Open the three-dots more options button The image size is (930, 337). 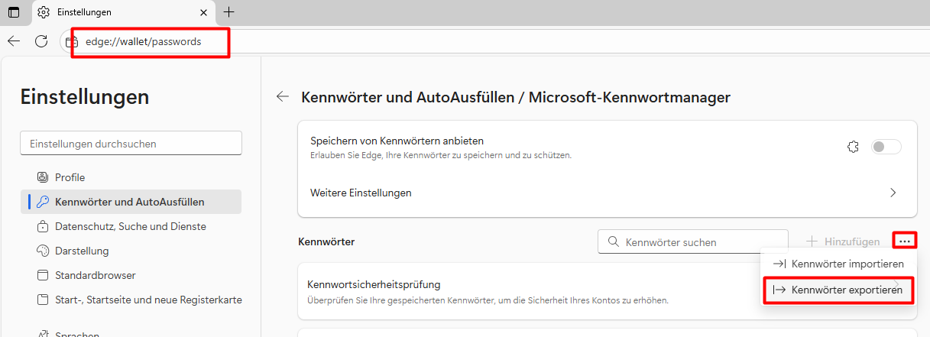click(x=905, y=241)
